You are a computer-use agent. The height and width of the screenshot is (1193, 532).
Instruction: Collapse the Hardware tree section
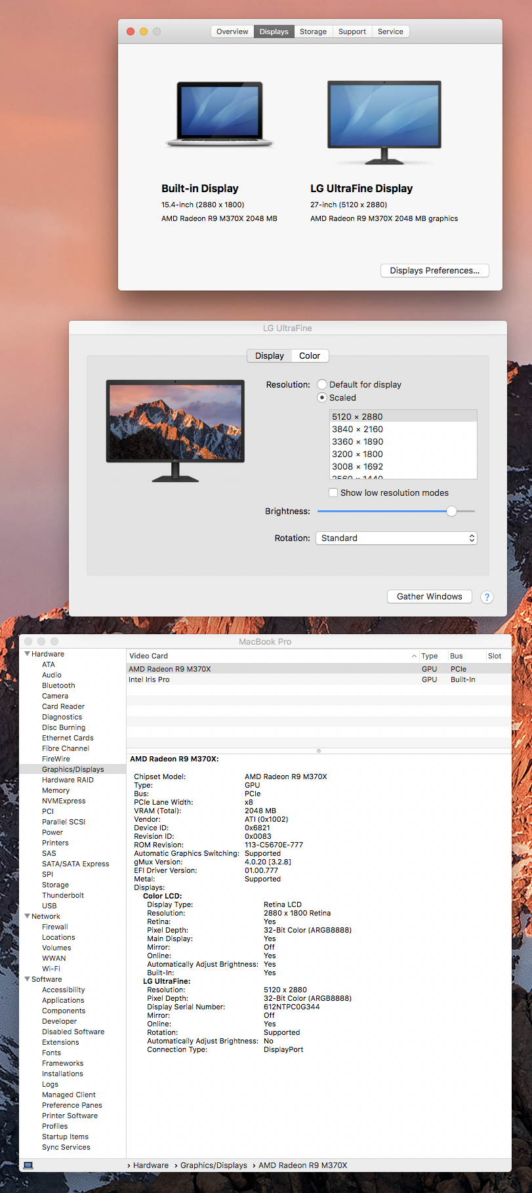click(27, 654)
